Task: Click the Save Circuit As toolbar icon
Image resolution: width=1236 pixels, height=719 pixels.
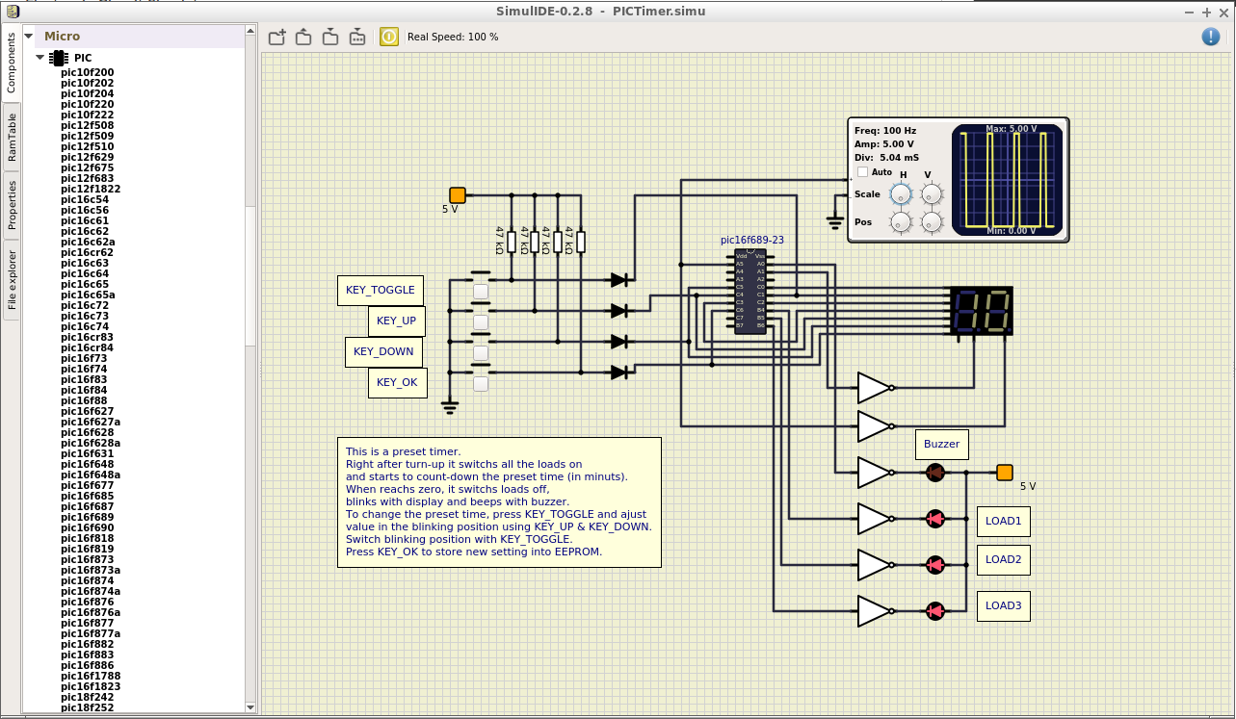Action: (357, 36)
